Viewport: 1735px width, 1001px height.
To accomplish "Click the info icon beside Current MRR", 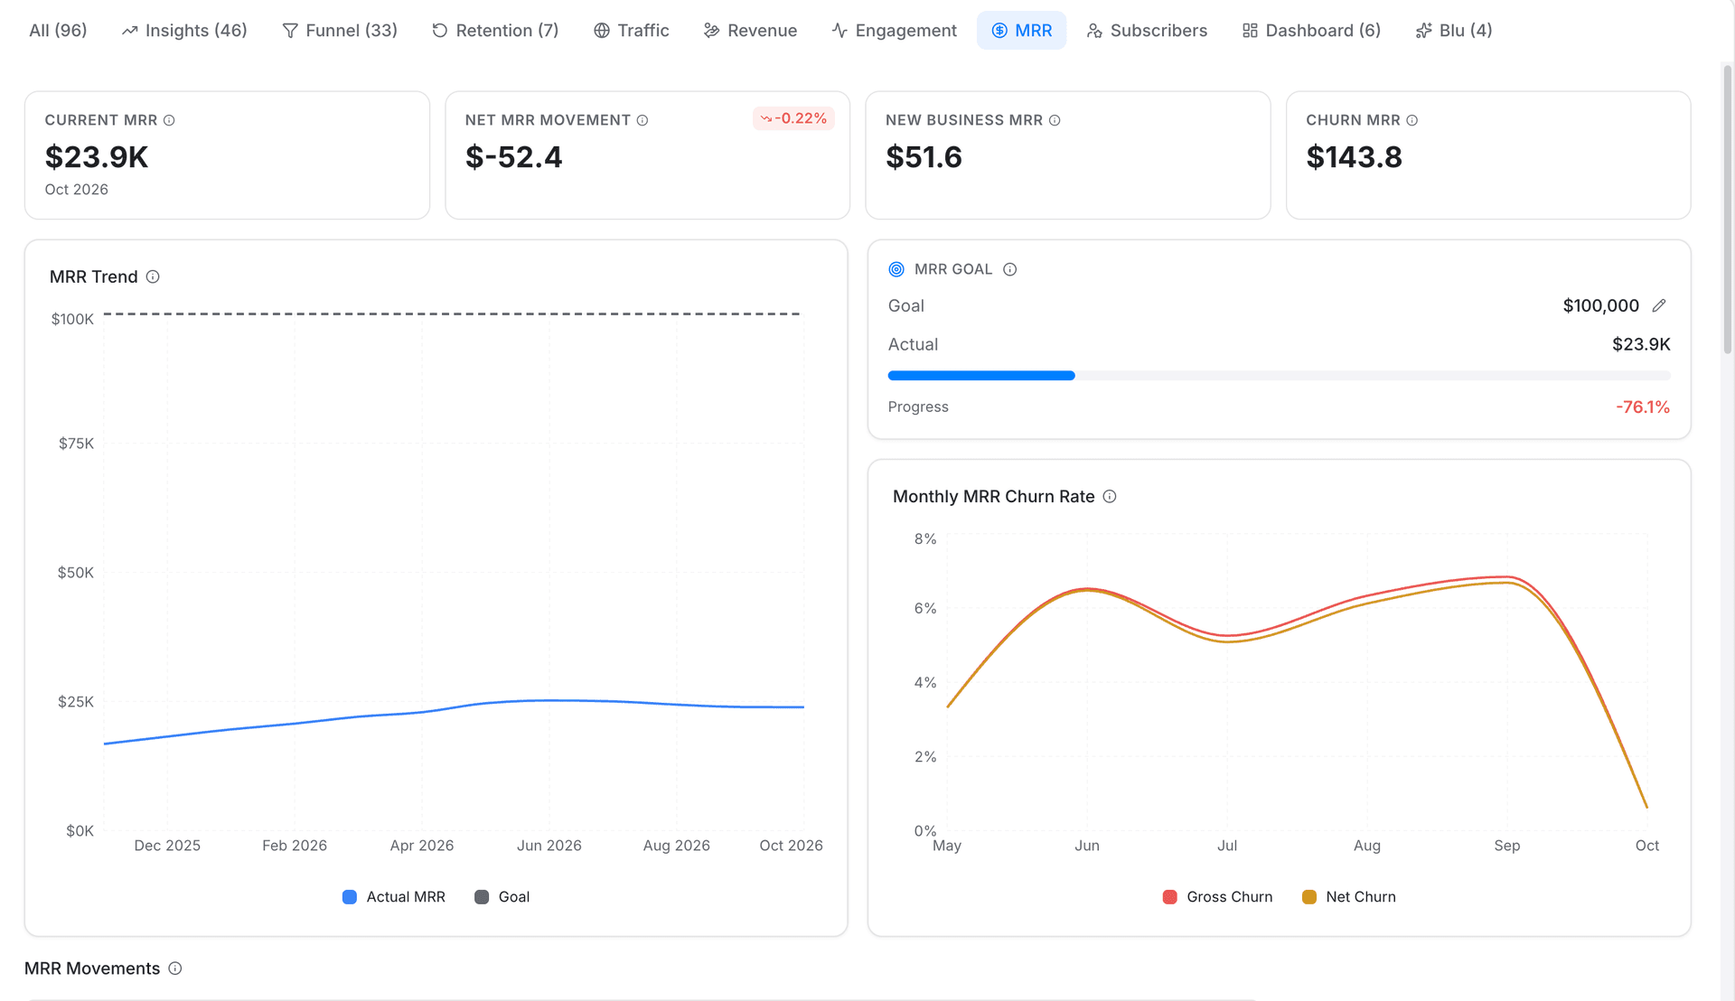I will point(169,120).
